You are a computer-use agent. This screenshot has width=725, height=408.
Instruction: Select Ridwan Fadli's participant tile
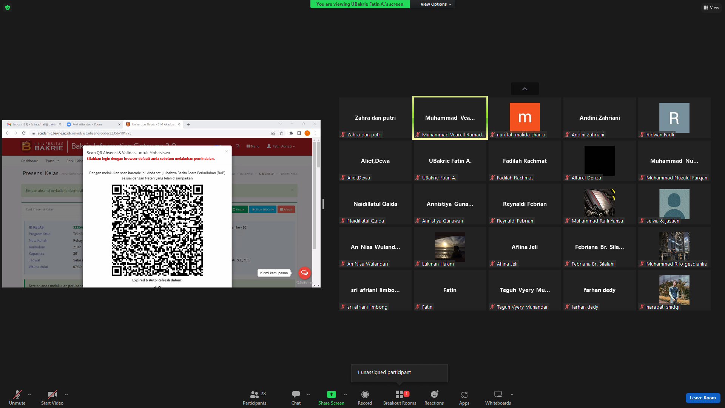click(674, 118)
